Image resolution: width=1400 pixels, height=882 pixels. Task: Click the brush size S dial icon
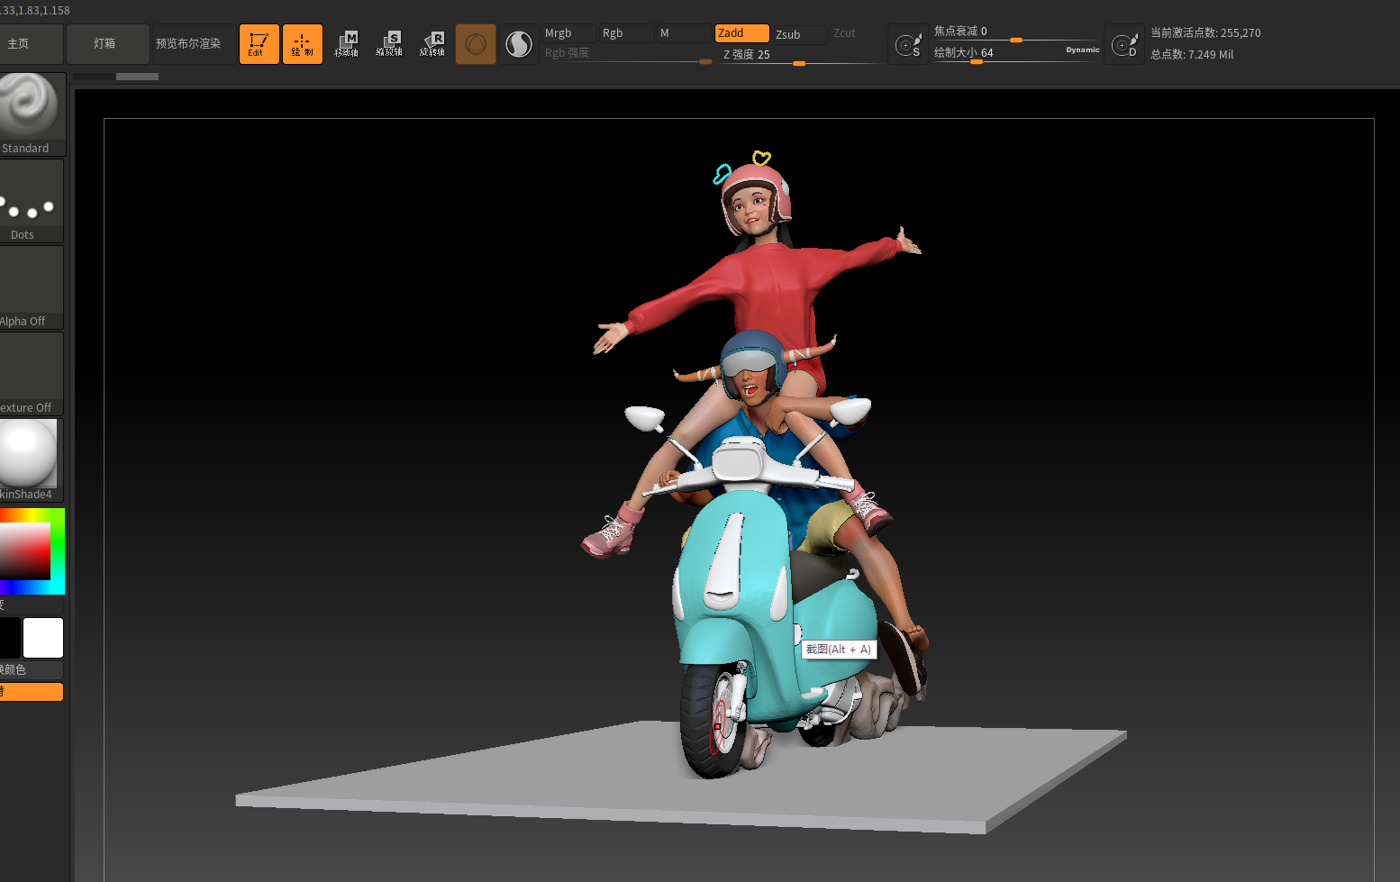coord(908,44)
